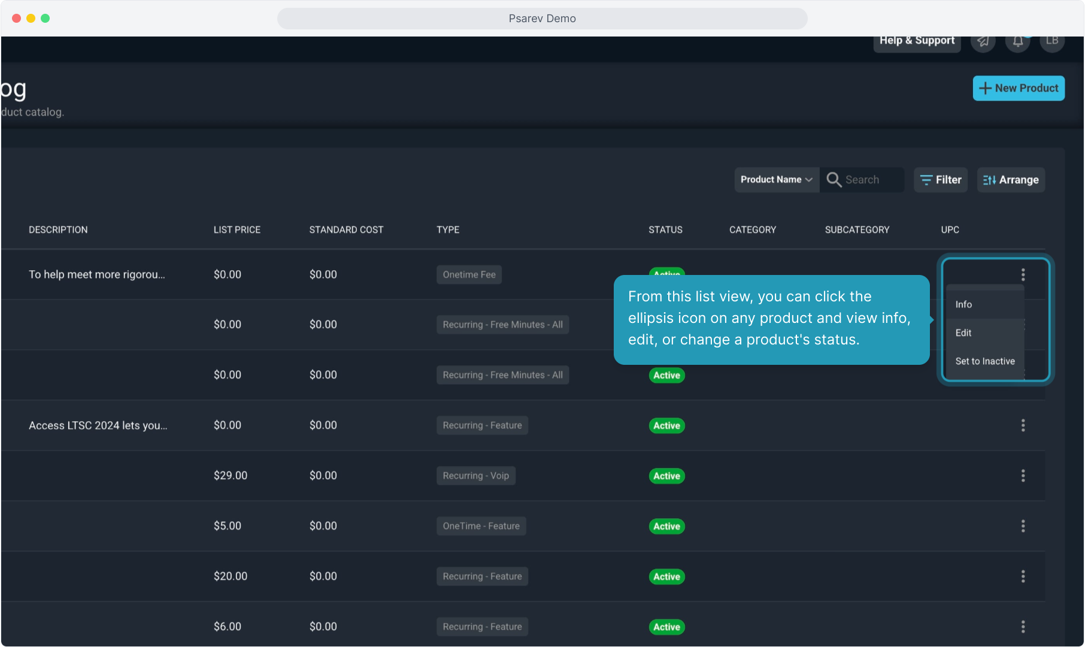Screen dimensions: 1085x647
Task: Open the LB user avatar menu
Action: [x=1051, y=41]
